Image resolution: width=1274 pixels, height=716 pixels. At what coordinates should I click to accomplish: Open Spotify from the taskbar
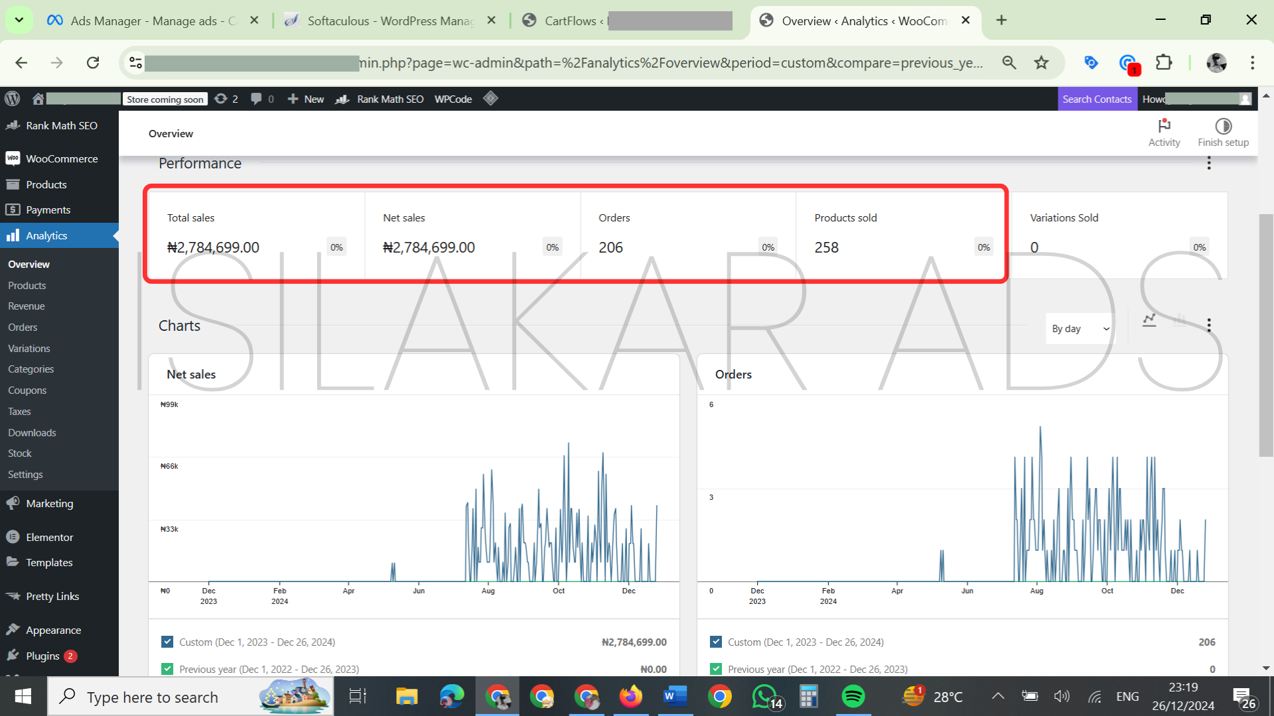click(853, 697)
